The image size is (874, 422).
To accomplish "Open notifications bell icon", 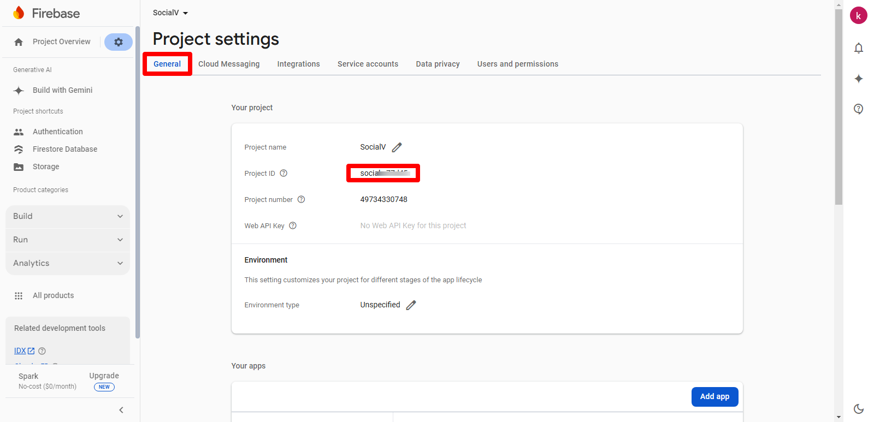I will tap(859, 48).
